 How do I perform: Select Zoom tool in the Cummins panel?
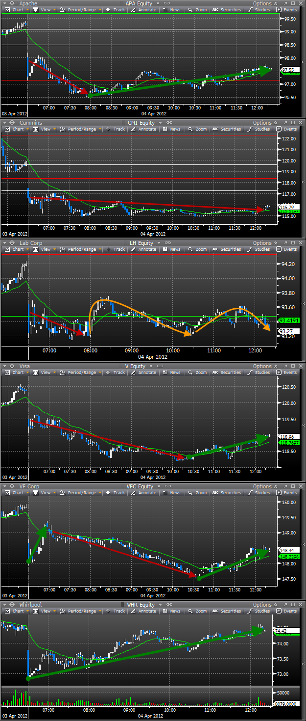coord(197,129)
